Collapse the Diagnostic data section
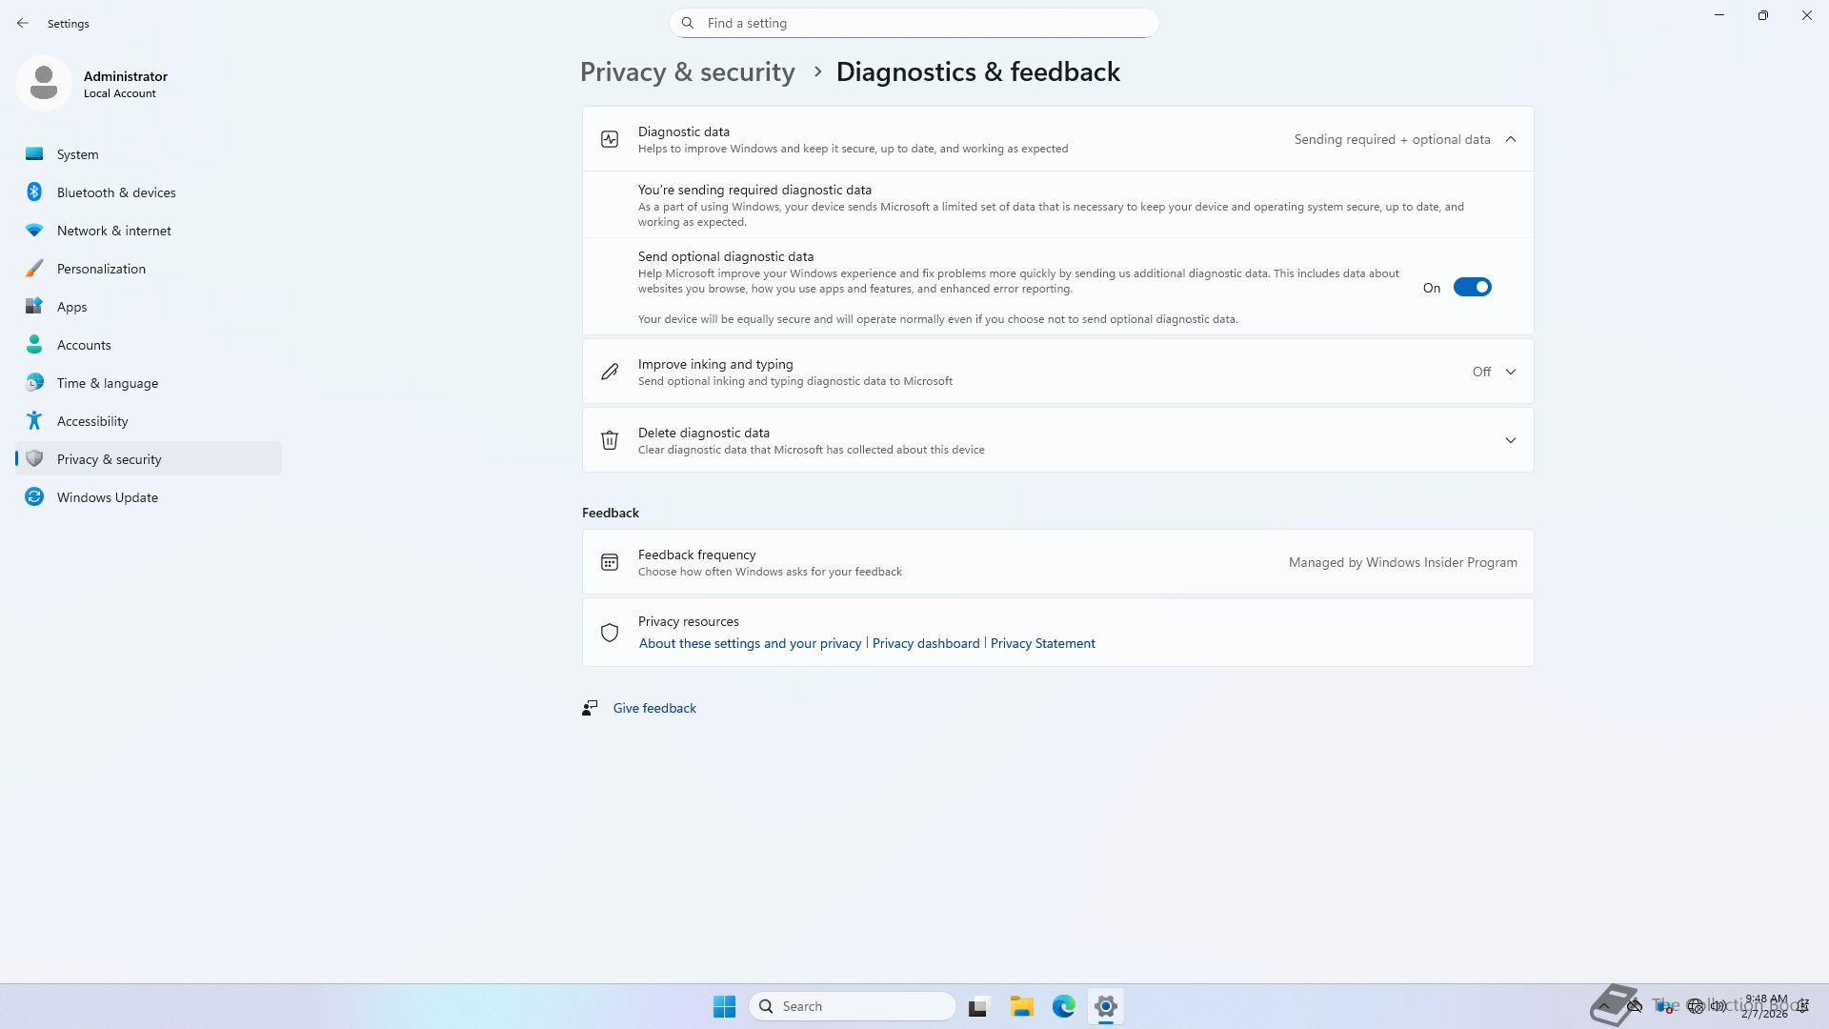This screenshot has width=1829, height=1029. (x=1511, y=139)
